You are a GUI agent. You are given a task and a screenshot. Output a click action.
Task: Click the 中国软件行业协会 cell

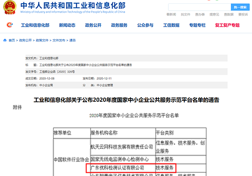coord(71,159)
